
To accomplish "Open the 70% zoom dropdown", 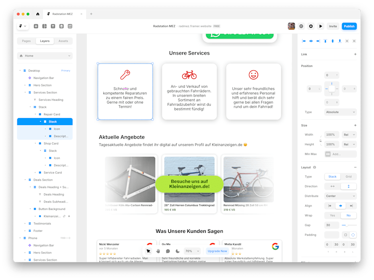I will coord(192,251).
